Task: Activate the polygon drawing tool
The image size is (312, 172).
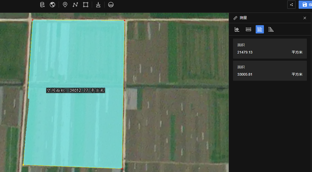Action: coord(86,5)
